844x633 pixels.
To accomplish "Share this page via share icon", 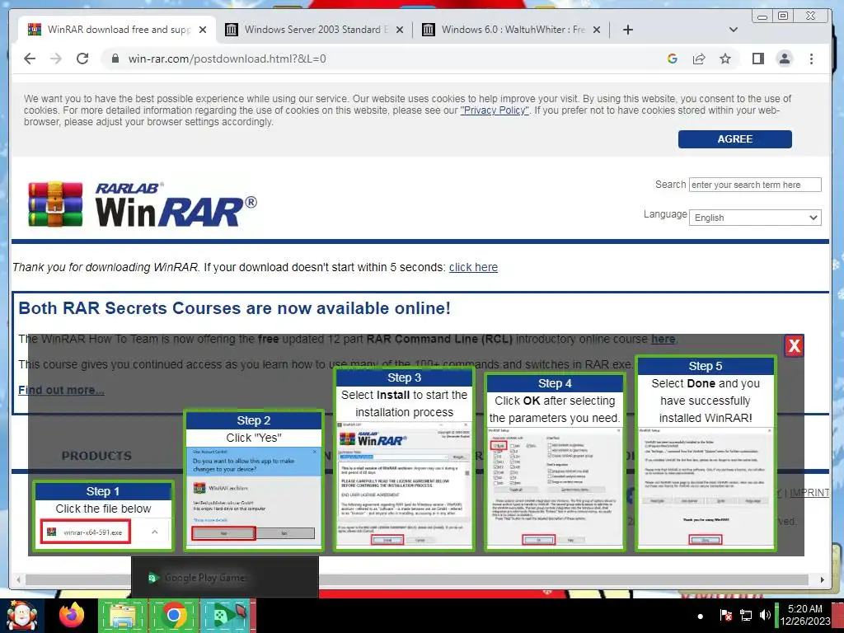I will coord(699,59).
